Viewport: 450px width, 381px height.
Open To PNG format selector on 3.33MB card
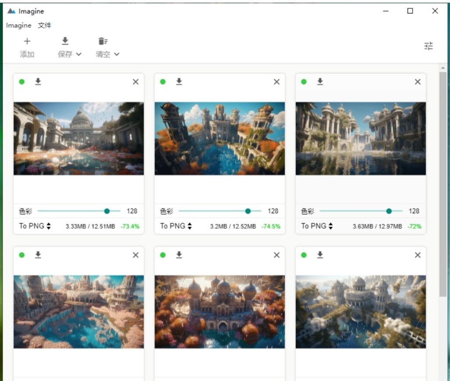click(35, 226)
